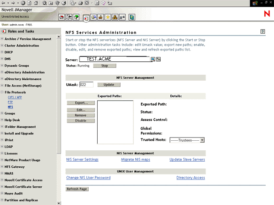
Task: Collapse the File Protocols role
Action: pos(2,92)
